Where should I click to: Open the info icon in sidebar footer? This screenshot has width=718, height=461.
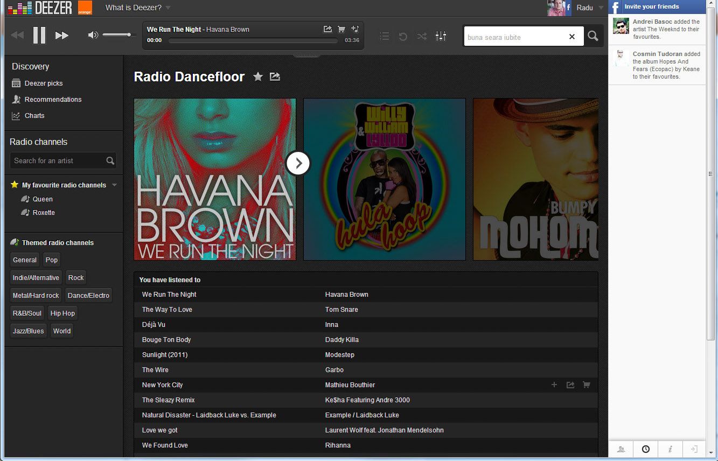click(x=670, y=449)
